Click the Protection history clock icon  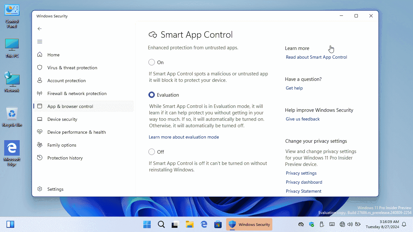40,158
